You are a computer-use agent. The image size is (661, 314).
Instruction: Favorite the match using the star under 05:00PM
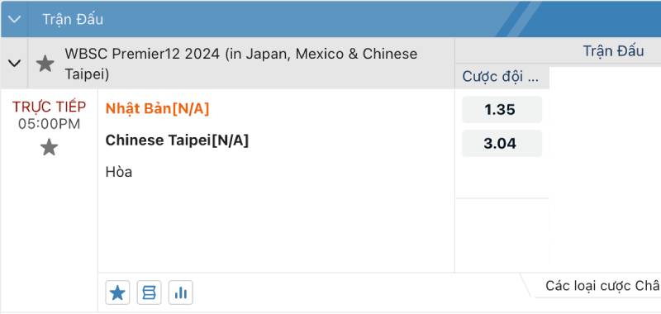coord(49,147)
